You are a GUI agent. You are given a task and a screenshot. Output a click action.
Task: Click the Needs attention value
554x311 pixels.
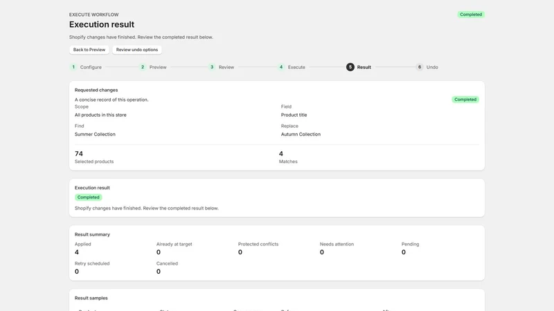pyautogui.click(x=321, y=252)
